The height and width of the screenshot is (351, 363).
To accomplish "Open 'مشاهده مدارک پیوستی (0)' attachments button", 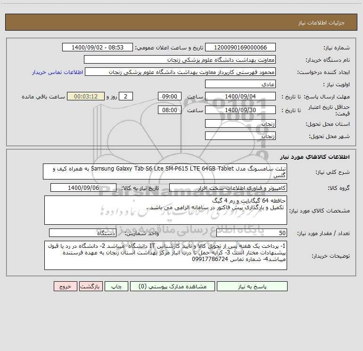I will (173, 286).
